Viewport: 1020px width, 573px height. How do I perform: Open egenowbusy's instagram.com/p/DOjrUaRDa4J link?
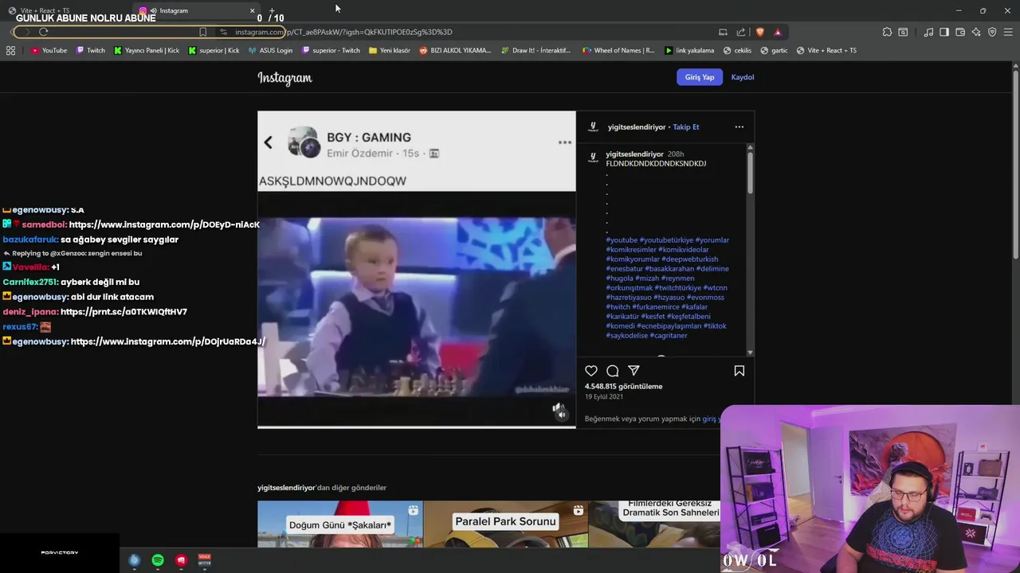pyautogui.click(x=167, y=342)
